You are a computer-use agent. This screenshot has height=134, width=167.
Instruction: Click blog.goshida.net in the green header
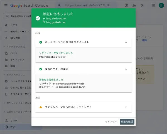[x=56, y=22]
